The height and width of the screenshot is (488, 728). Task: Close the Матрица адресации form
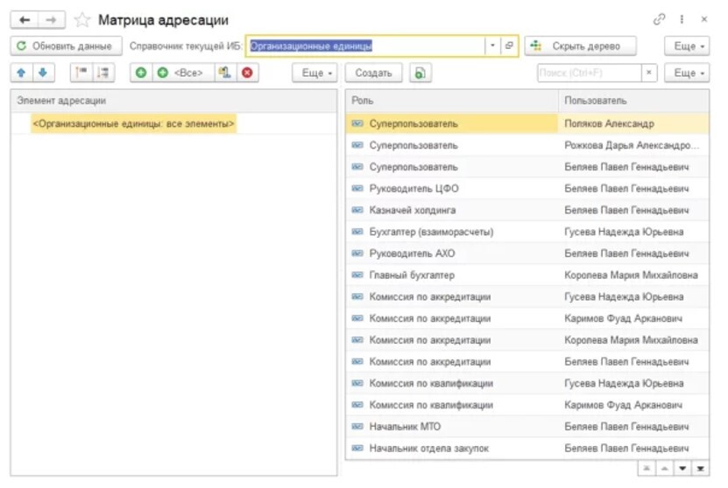pos(704,19)
